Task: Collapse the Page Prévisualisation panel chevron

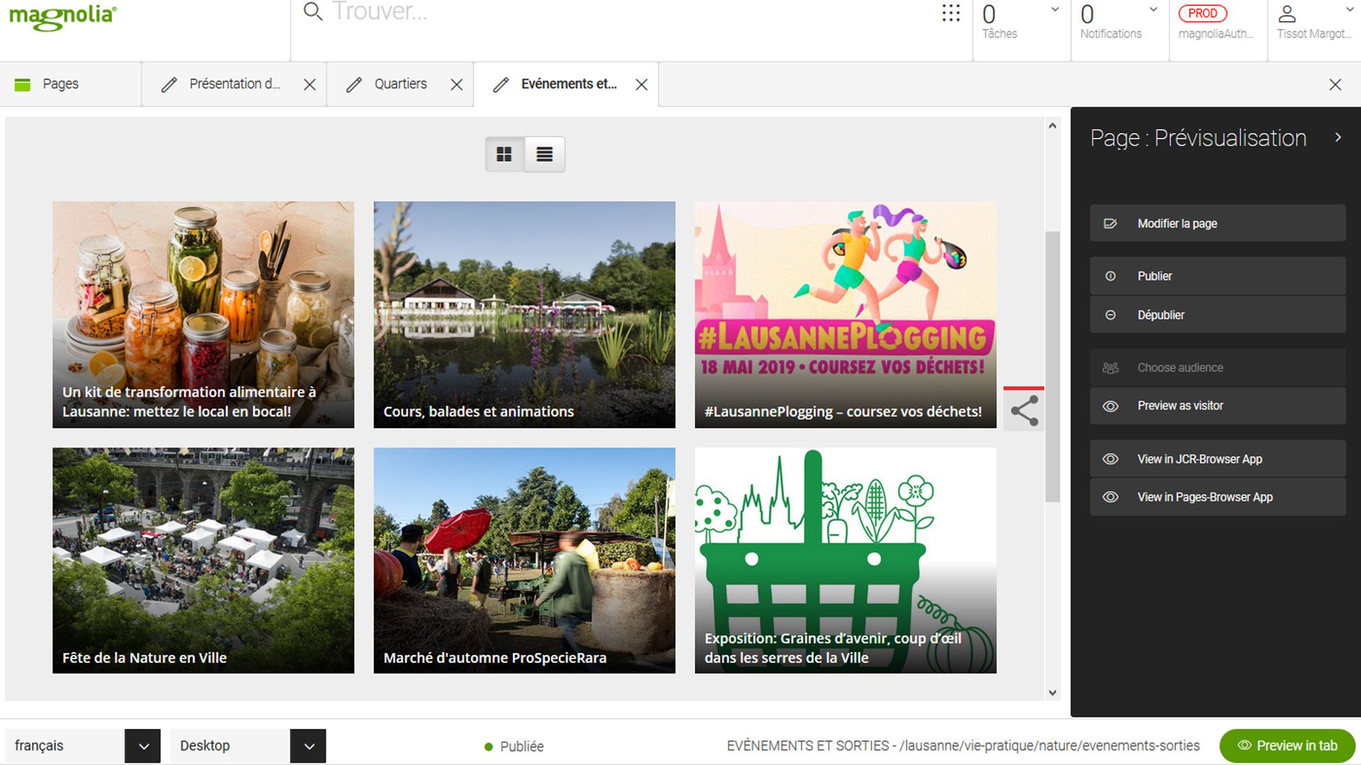Action: [x=1338, y=138]
